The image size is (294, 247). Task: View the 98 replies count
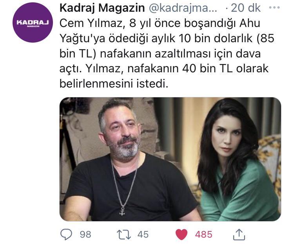(85, 234)
